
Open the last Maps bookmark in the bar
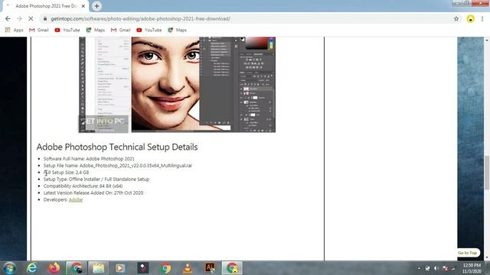click(177, 30)
